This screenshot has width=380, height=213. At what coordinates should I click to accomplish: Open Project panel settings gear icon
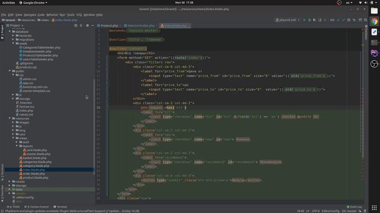click(x=87, y=25)
